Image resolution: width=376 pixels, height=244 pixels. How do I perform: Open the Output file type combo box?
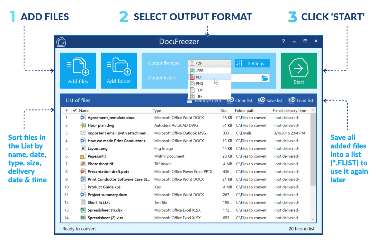pyautogui.click(x=210, y=63)
